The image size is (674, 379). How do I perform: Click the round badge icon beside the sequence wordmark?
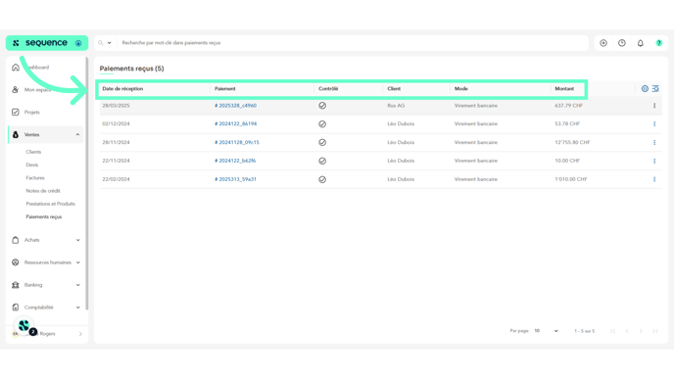click(78, 43)
